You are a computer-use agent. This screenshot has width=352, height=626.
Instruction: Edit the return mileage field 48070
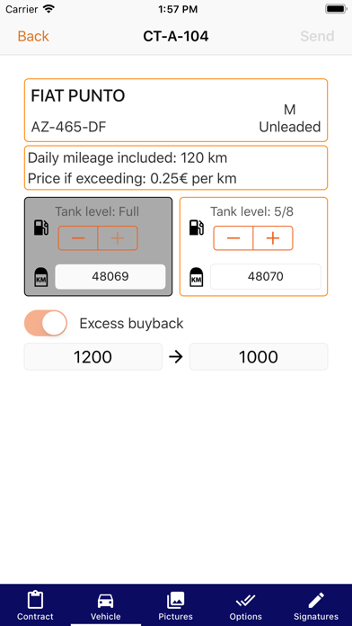tap(266, 276)
